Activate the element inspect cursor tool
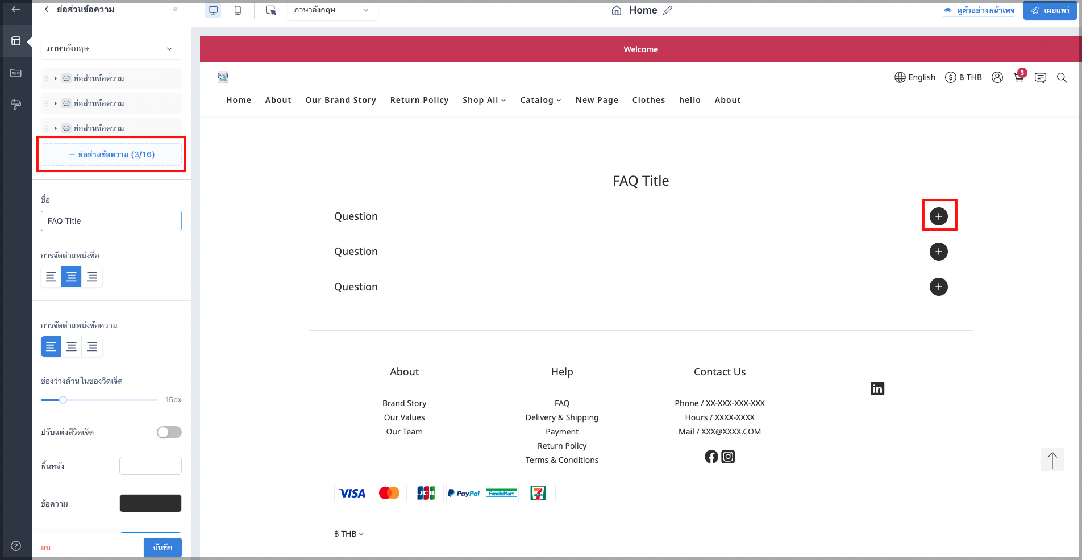The image size is (1082, 560). [271, 10]
